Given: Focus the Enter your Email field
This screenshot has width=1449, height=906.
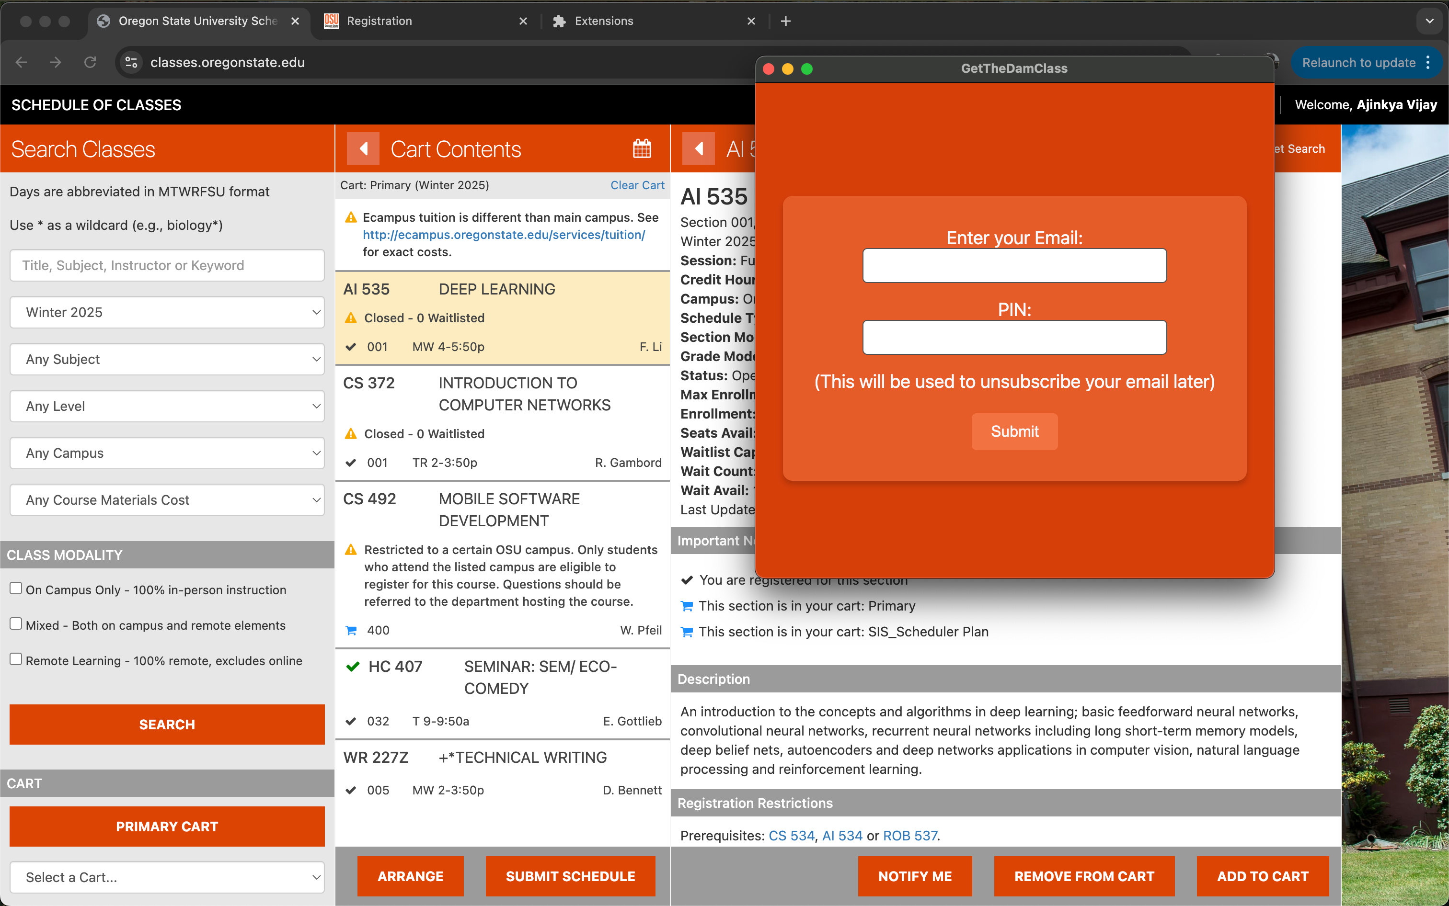Looking at the screenshot, I should (x=1014, y=265).
